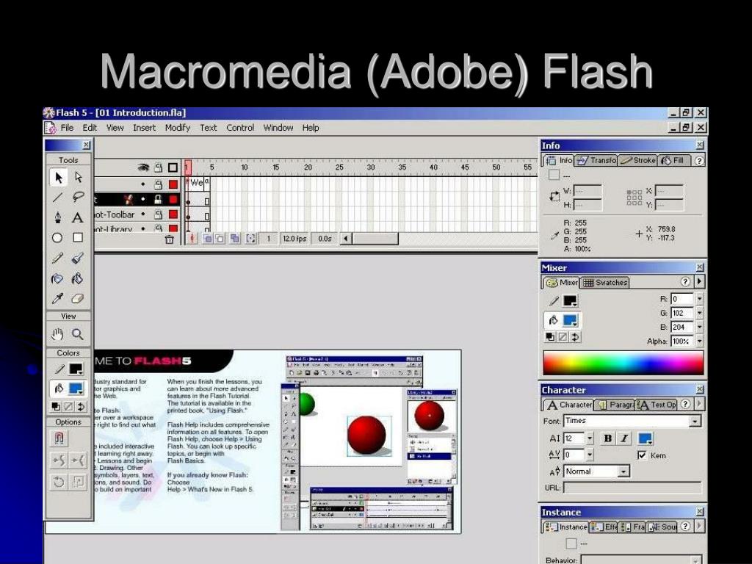This screenshot has width=752, height=564.
Task: Switch to the Stroke tab
Action: coord(638,161)
